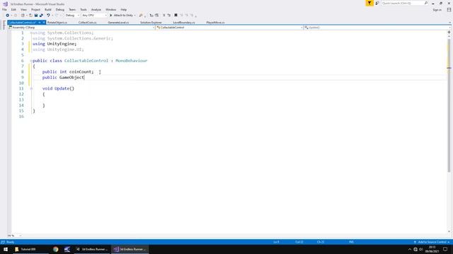Click the Quick Launch search magnifier icon
This screenshot has height=254, width=453.
click(x=426, y=3)
